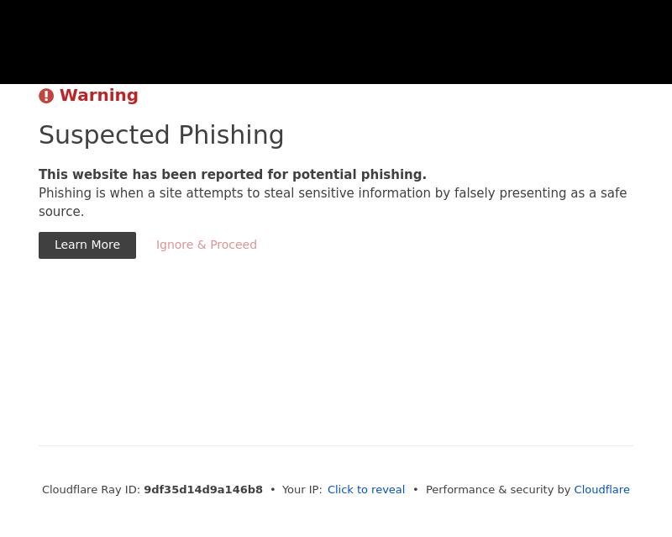Click the paragraph line starting "Phishing is when"
The height and width of the screenshot is (537, 672).
point(332,193)
